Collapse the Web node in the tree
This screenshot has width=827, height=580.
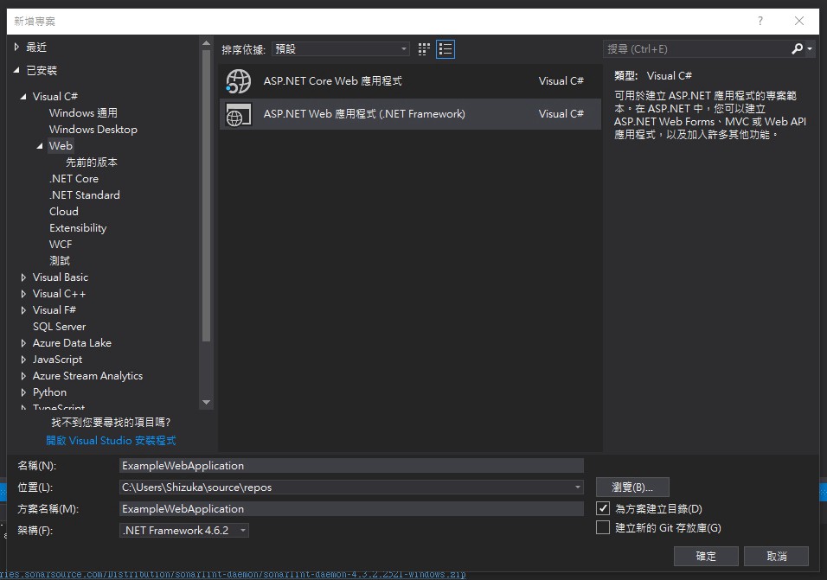38,145
